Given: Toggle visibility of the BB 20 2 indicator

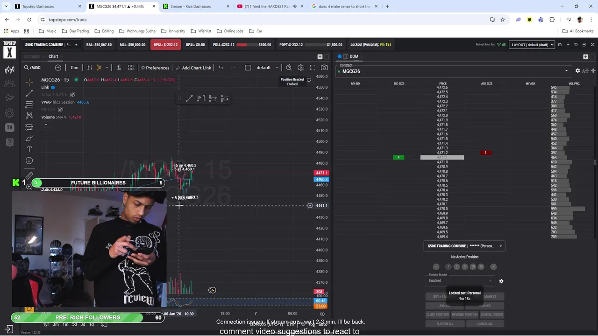Looking at the screenshot, I should point(60,110).
